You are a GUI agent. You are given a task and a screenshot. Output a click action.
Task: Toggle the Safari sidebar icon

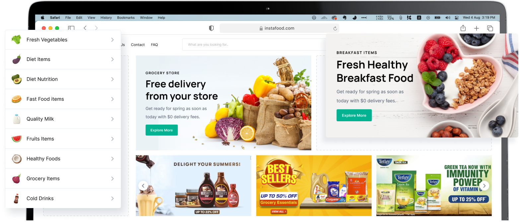[71, 28]
